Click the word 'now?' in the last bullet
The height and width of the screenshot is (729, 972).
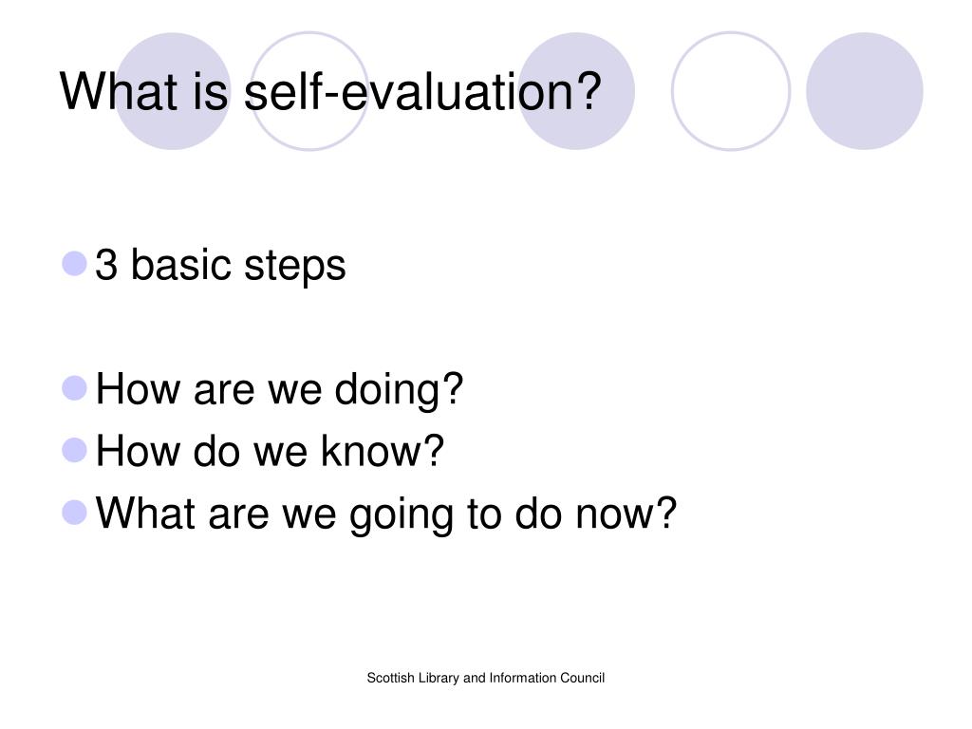coord(626,514)
